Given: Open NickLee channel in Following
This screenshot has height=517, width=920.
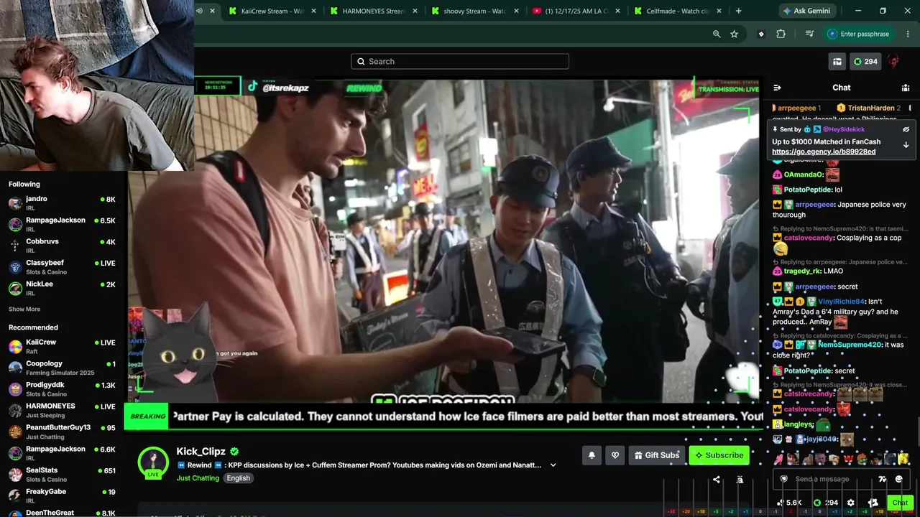Looking at the screenshot, I should [62, 288].
